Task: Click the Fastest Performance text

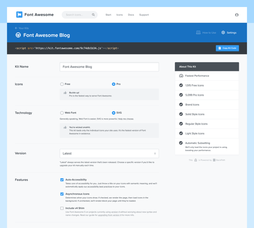Action: [197, 76]
